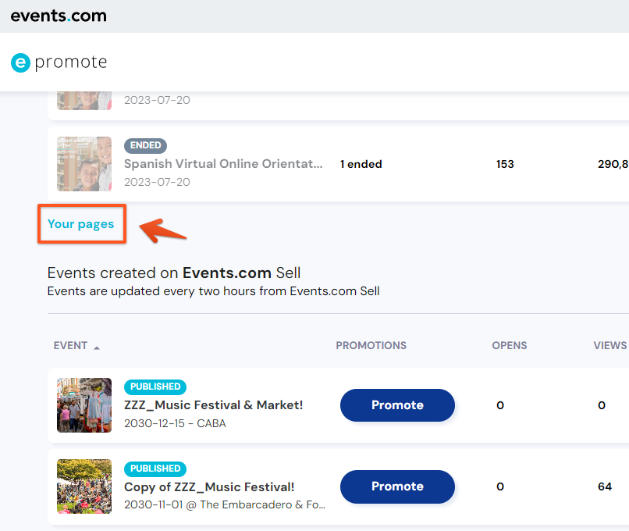Promote the ZZZ_Music Festival & Market! event
Screen dimensions: 629x531
tap(397, 405)
